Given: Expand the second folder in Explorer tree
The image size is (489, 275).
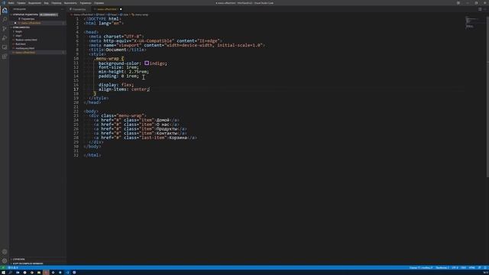Looking at the screenshot, I should (x=18, y=36).
